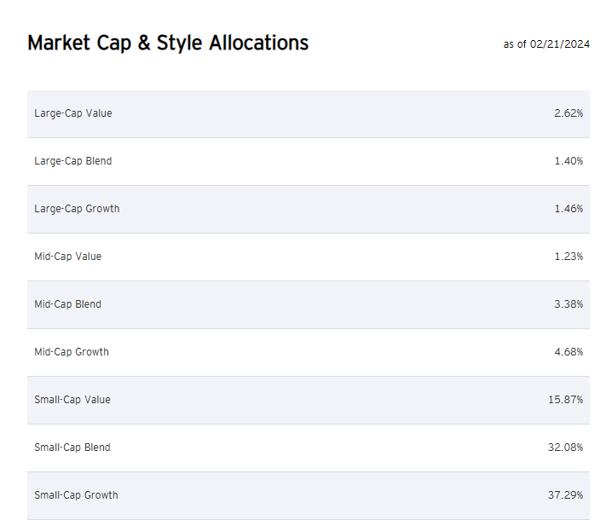Select the Large-Cap Growth row label
The image size is (600, 520).
coord(77,209)
